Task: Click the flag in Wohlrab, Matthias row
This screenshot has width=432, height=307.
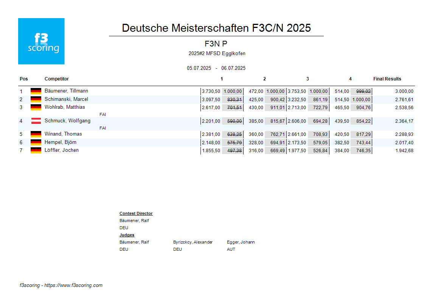Action: (36, 107)
